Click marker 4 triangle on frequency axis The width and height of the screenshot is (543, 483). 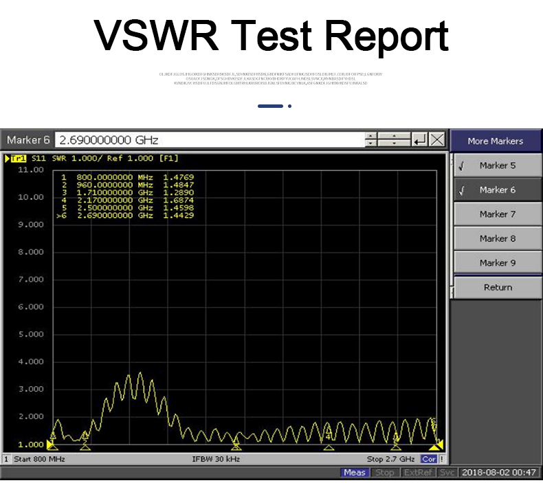point(329,447)
